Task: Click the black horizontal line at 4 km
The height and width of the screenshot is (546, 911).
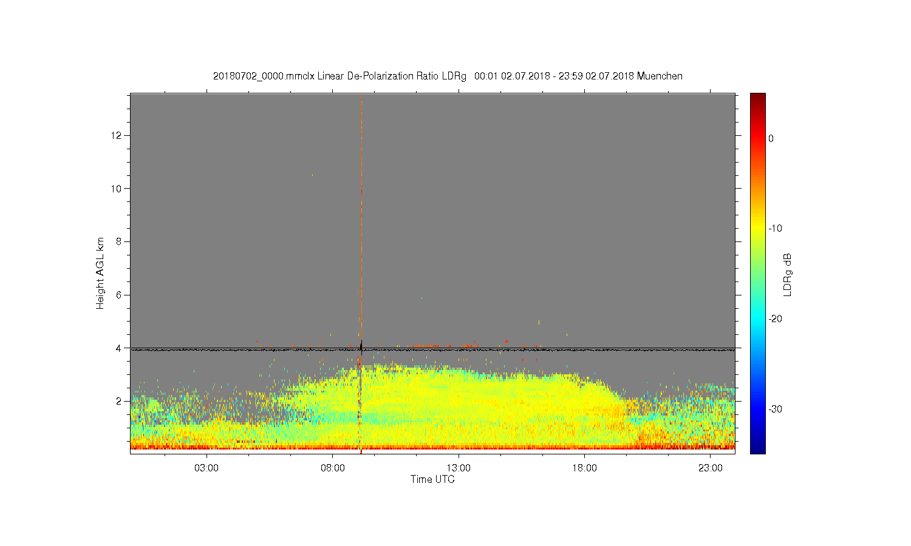Action: pos(432,349)
